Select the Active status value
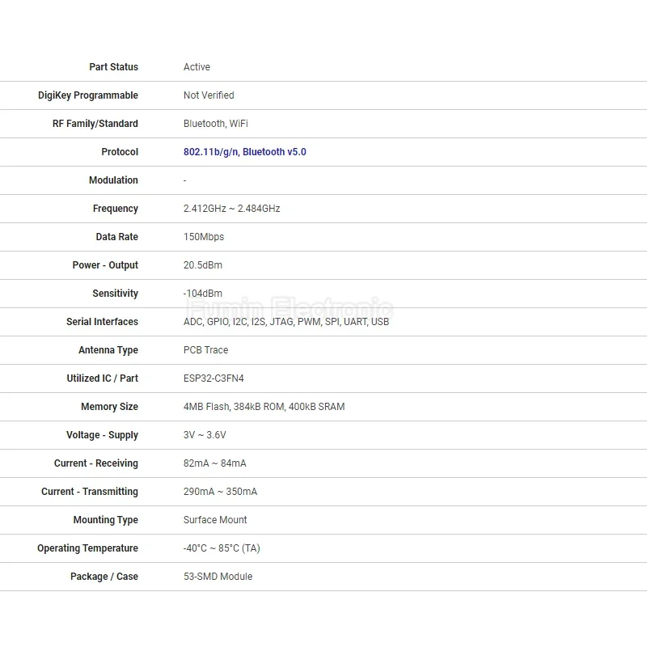Viewport: 647px width, 647px height. pyautogui.click(x=197, y=67)
